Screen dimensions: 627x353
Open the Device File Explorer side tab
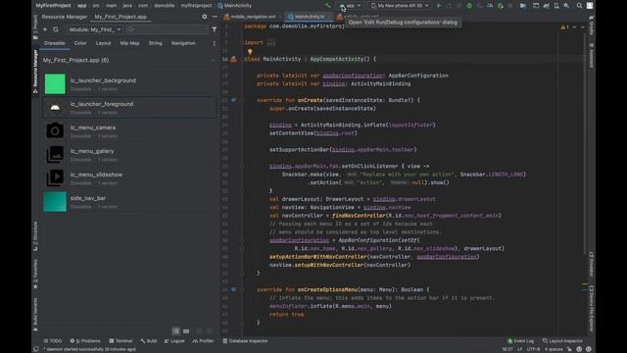tap(592, 308)
